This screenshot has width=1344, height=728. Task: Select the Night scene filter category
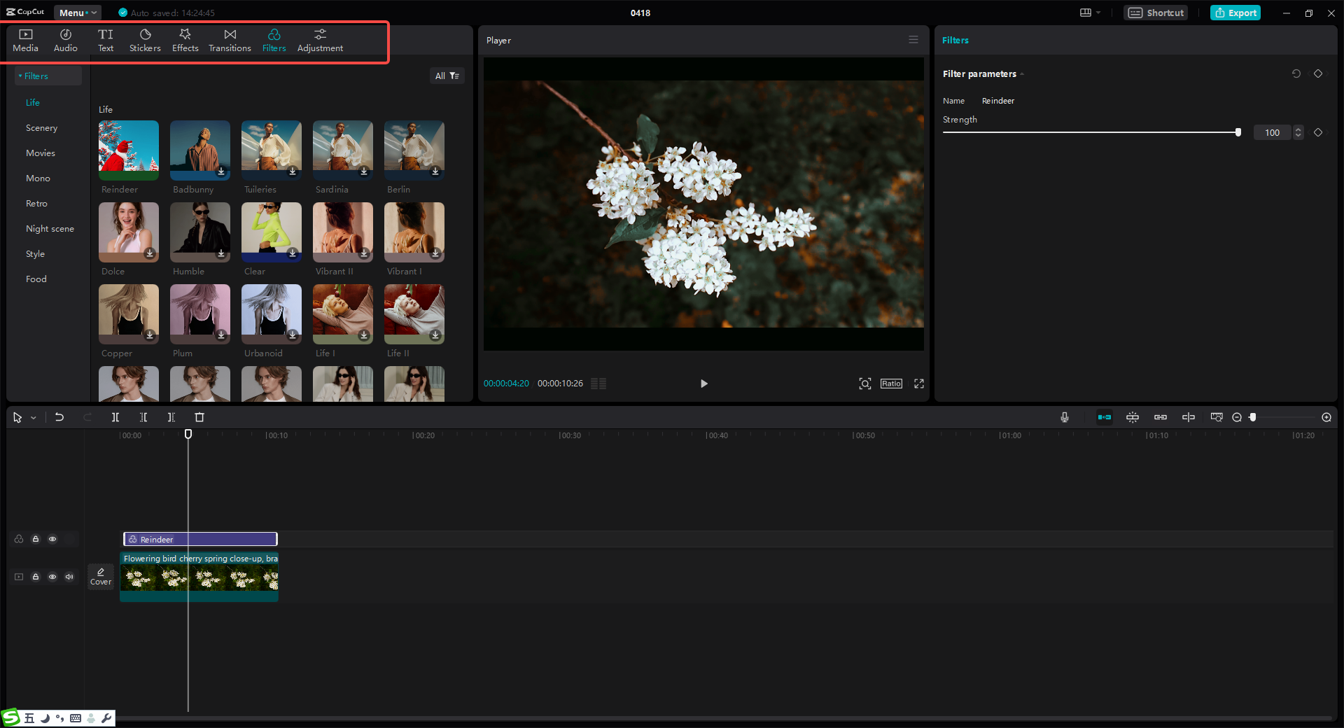(50, 228)
